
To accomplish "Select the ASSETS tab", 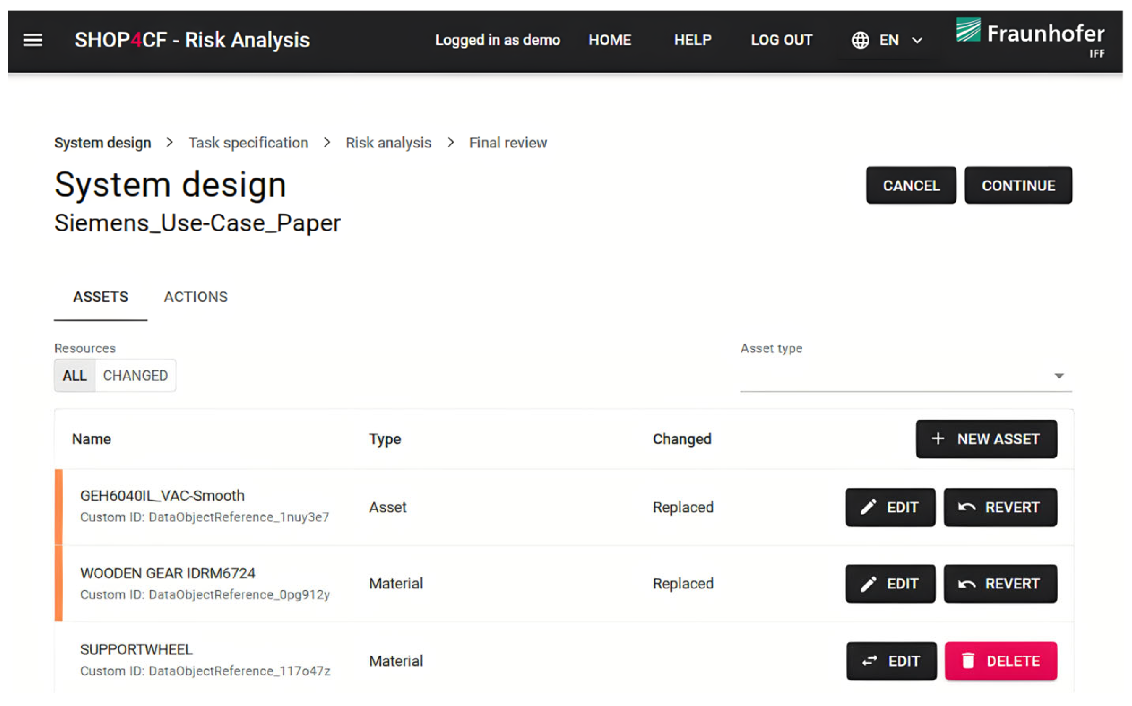I will click(100, 297).
